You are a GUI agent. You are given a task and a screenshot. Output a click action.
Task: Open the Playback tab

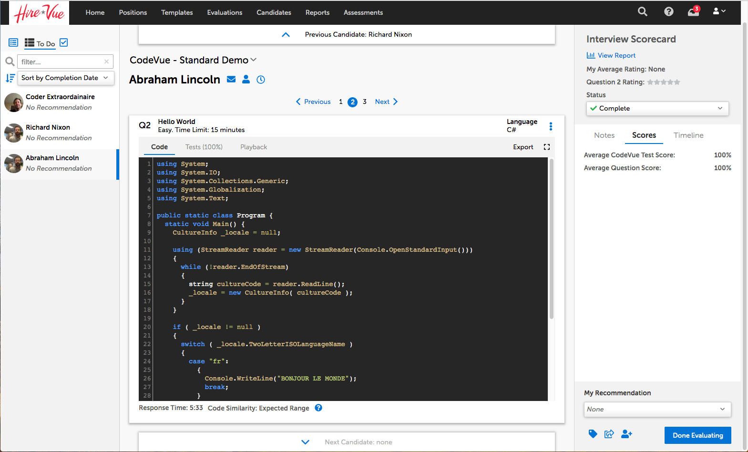pos(254,147)
